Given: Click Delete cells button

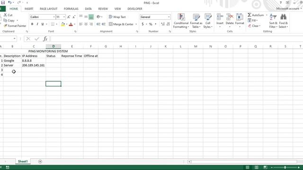Looking at the screenshot, I should point(230,21).
